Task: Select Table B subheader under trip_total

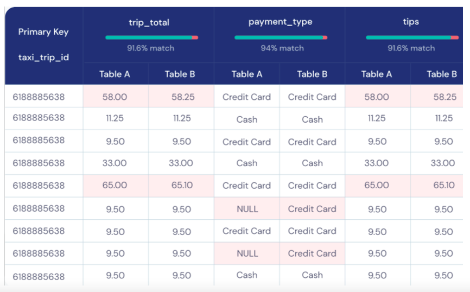Action: [x=180, y=74]
